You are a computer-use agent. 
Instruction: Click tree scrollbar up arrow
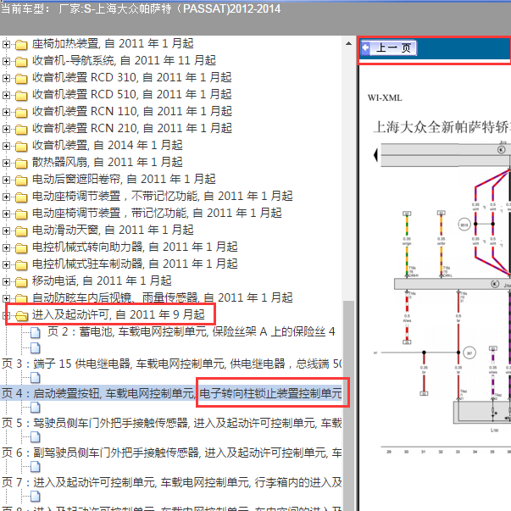(x=348, y=43)
